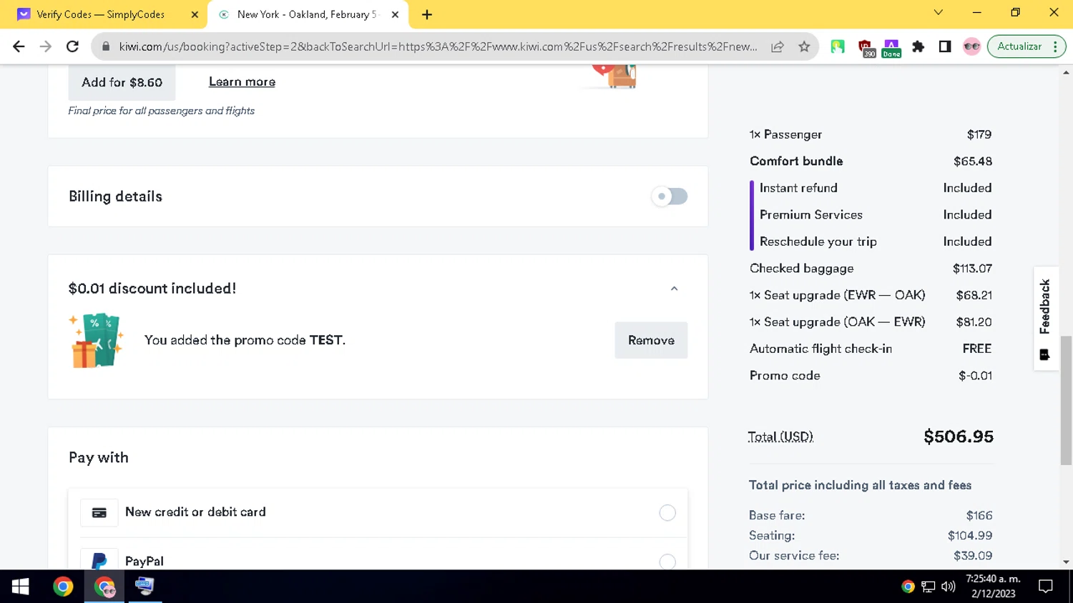Bookmark this page with the star icon
The height and width of the screenshot is (603, 1073).
click(804, 46)
